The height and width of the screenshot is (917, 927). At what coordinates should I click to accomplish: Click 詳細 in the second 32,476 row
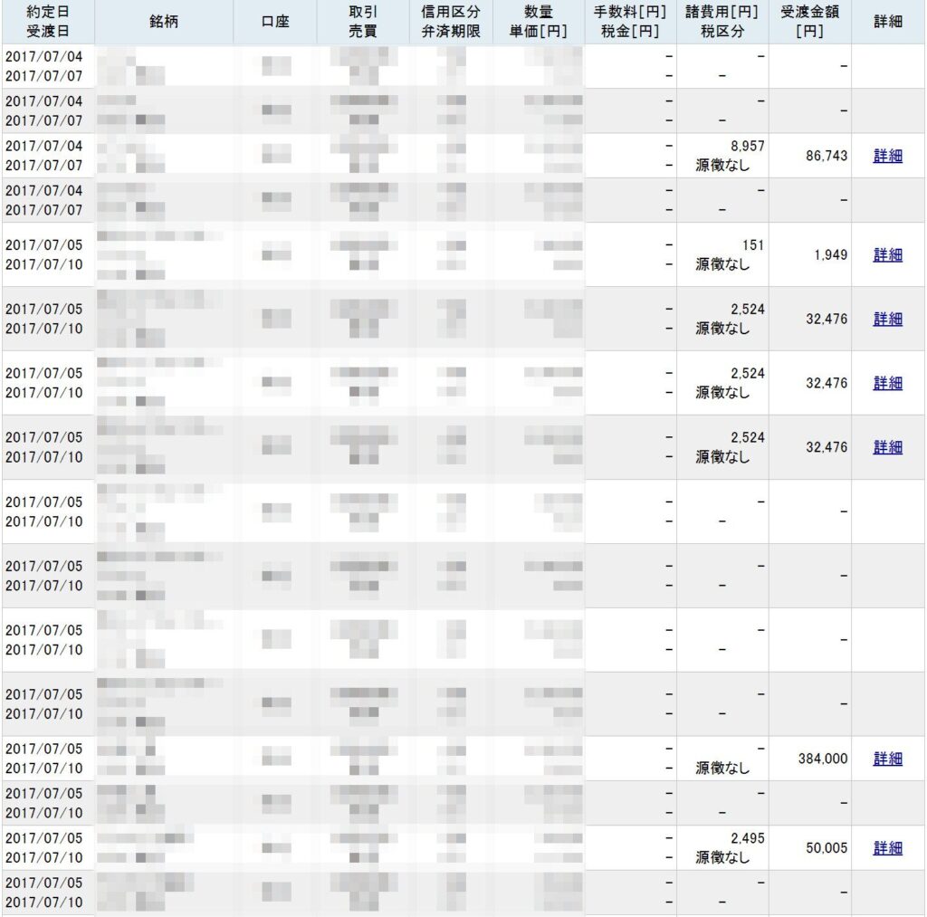[887, 383]
